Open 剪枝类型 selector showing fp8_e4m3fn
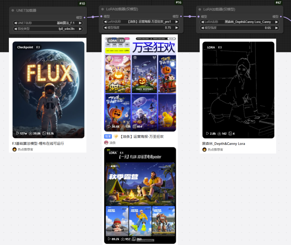291x245 pixels. [x=48, y=29]
